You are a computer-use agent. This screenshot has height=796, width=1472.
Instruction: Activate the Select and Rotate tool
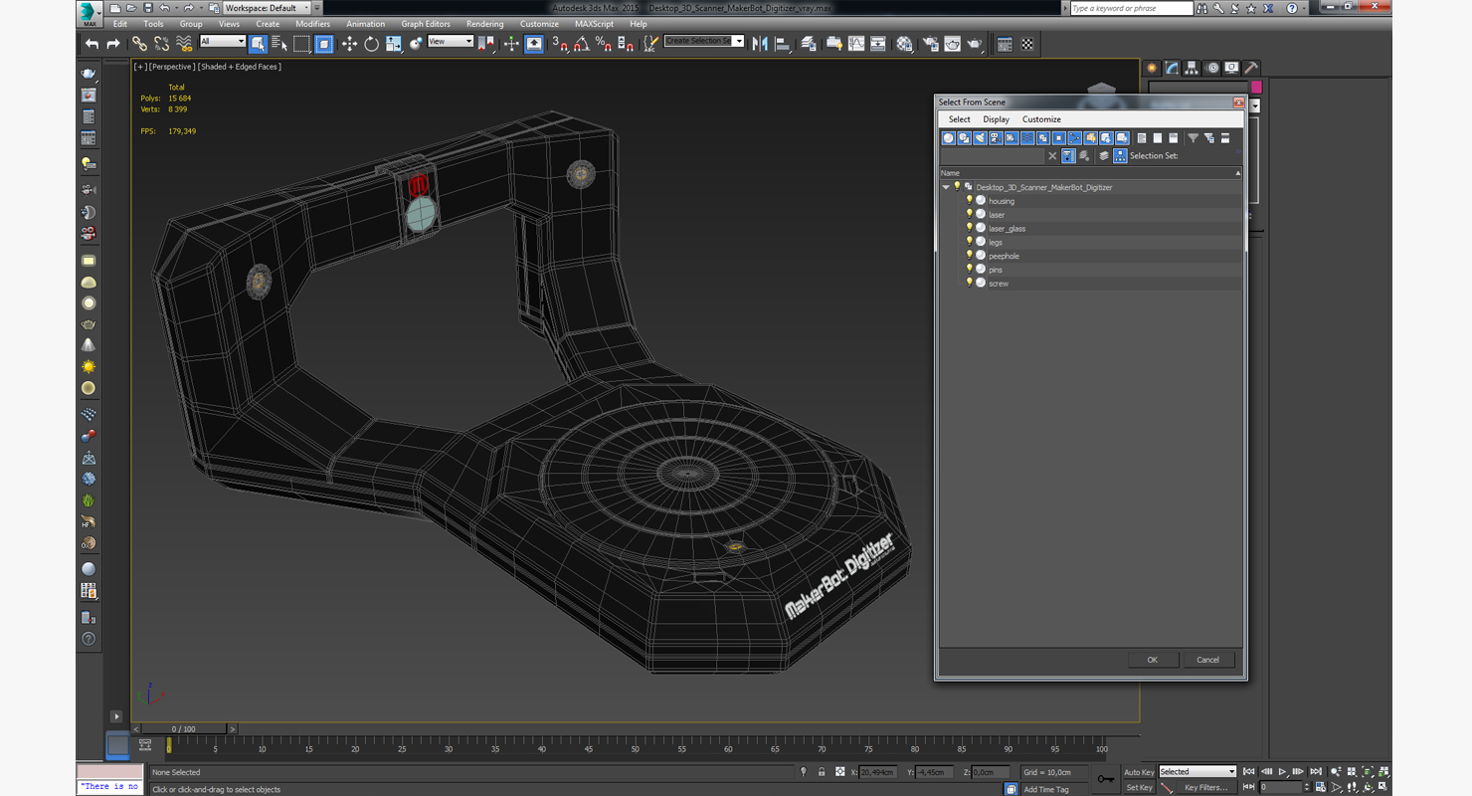pyautogui.click(x=371, y=43)
